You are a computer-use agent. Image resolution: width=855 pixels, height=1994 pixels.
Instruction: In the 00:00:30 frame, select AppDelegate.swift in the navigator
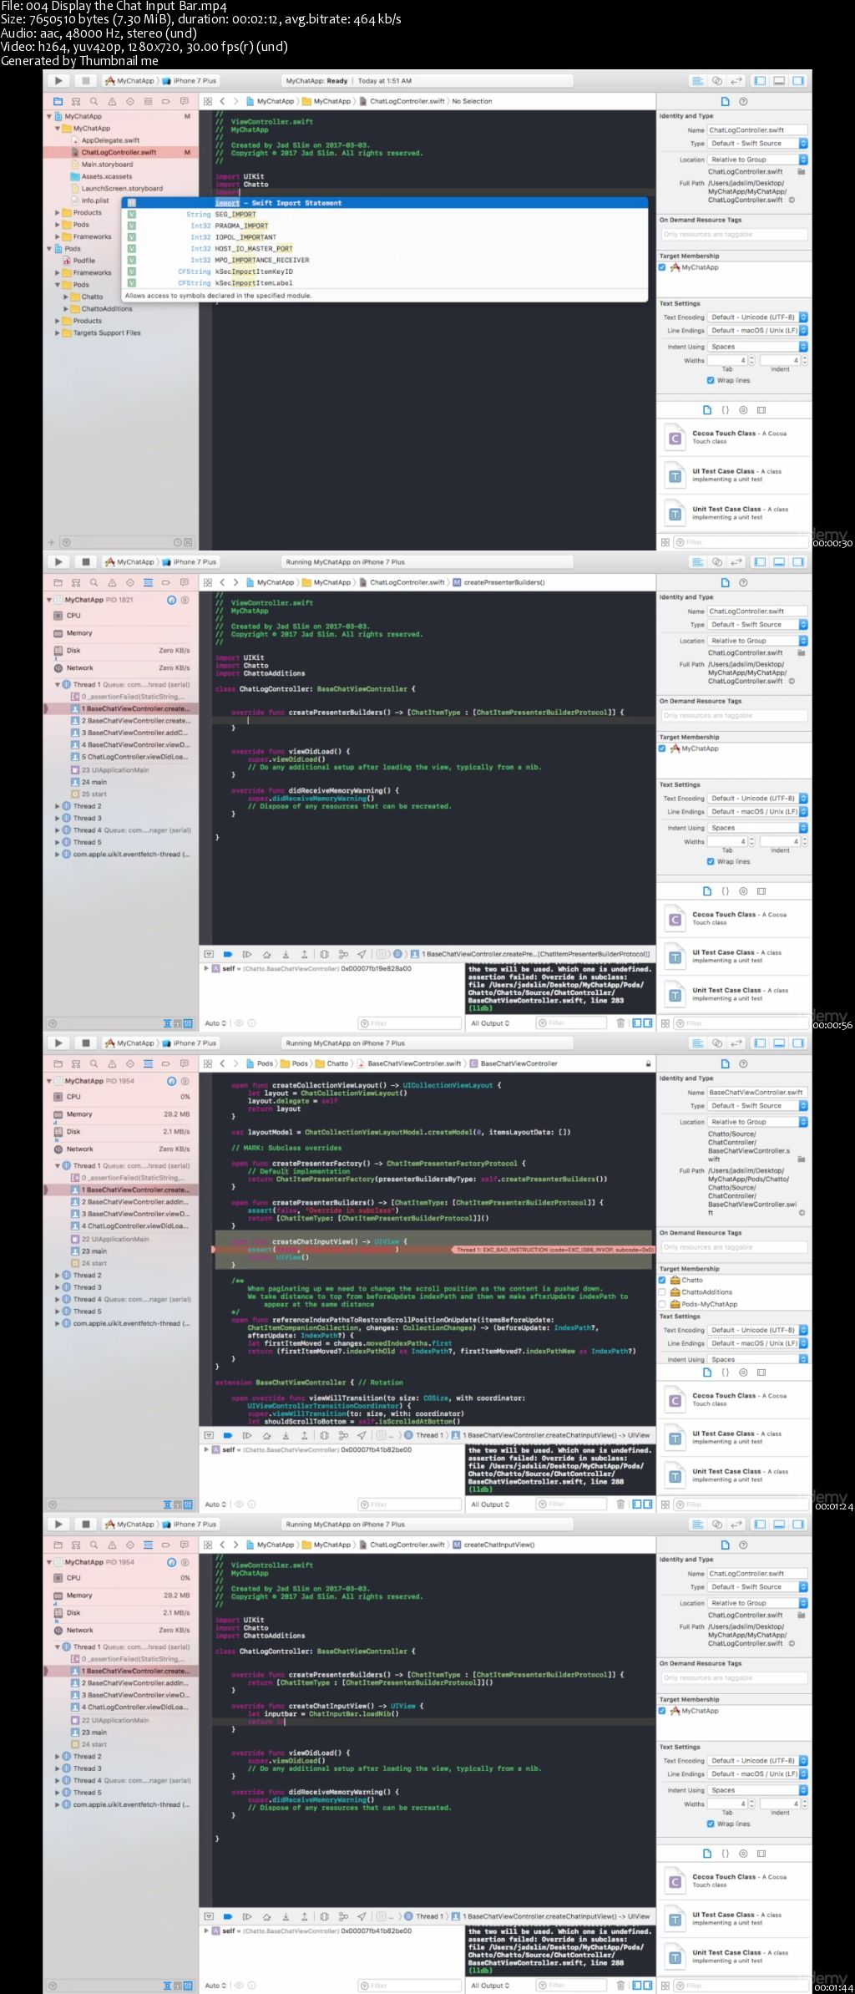(x=109, y=140)
